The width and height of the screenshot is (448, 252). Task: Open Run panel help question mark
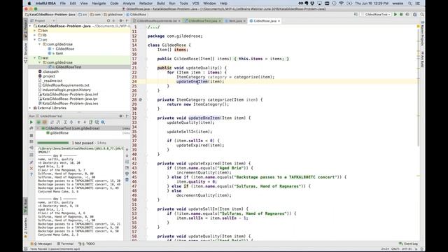(31, 174)
